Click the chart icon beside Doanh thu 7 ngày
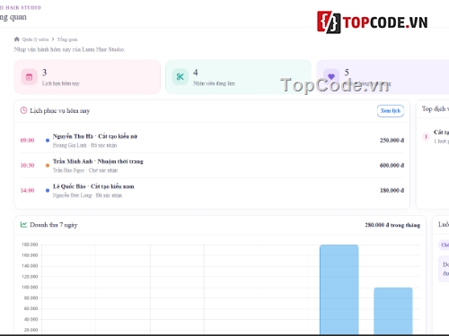Screen dimensions: 449x336 tap(23, 224)
